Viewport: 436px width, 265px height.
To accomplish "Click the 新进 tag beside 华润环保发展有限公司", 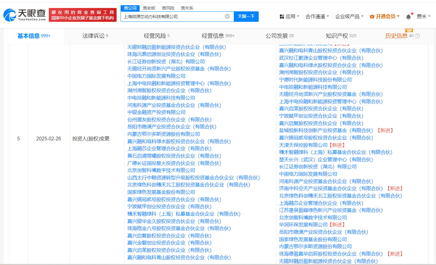I will [337, 225].
